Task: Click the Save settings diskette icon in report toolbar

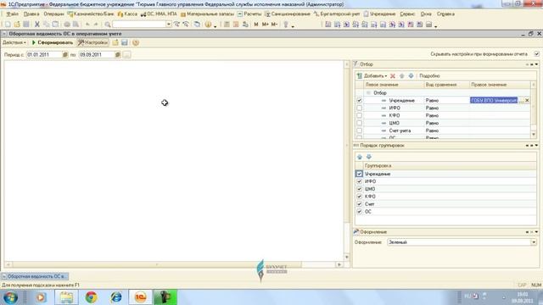Action: click(125, 42)
